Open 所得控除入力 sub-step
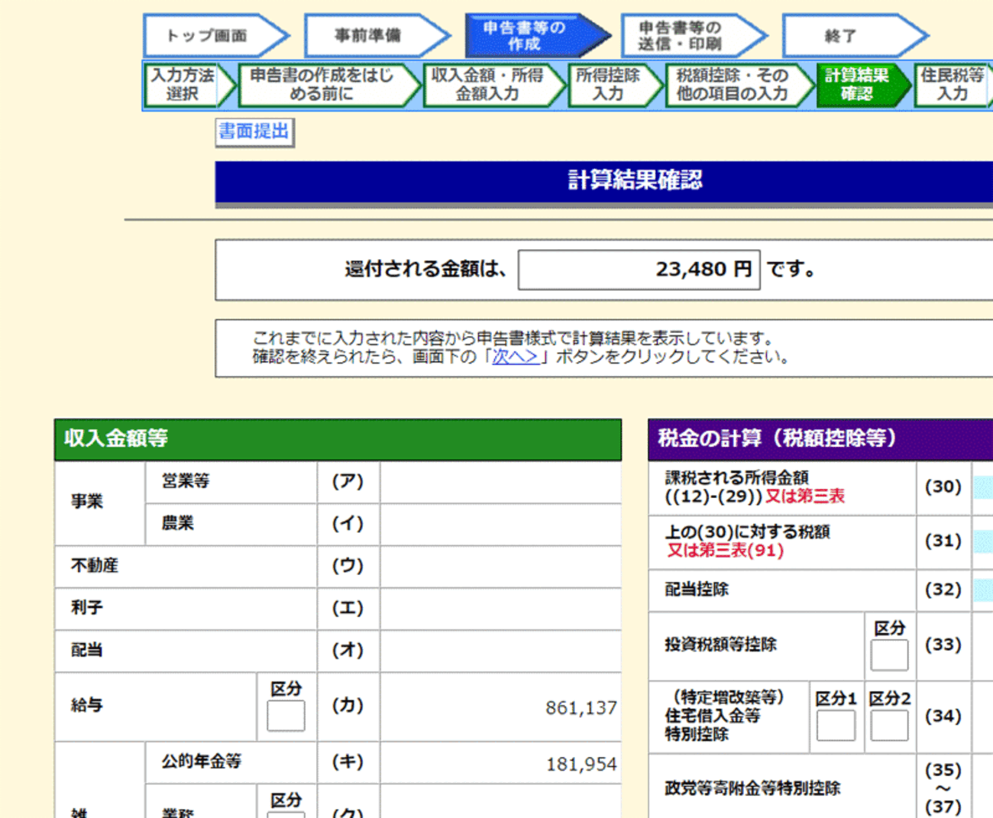993x818 pixels. point(608,85)
